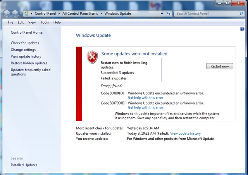Click the Windows Update page title
This screenshot has width=248, height=175.
click(93, 35)
